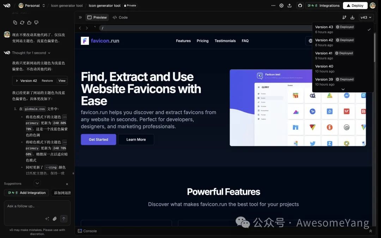The width and height of the screenshot is (381, 238).
Task: Send the message with arrow button
Action: 64,219
